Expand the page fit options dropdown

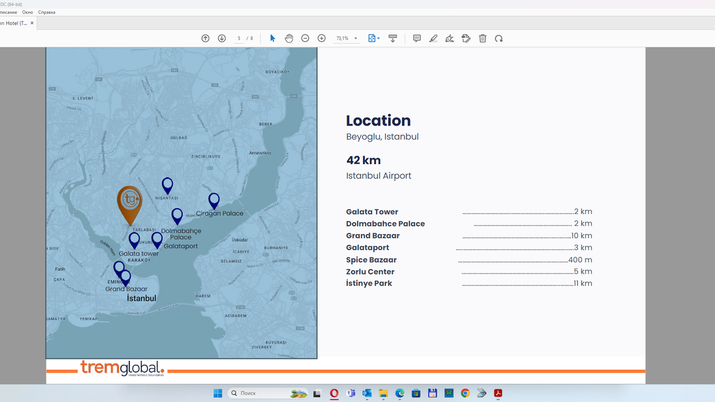[379, 39]
